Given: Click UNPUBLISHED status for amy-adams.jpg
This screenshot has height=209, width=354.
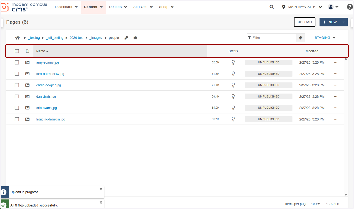Looking at the screenshot, I should point(269,62).
